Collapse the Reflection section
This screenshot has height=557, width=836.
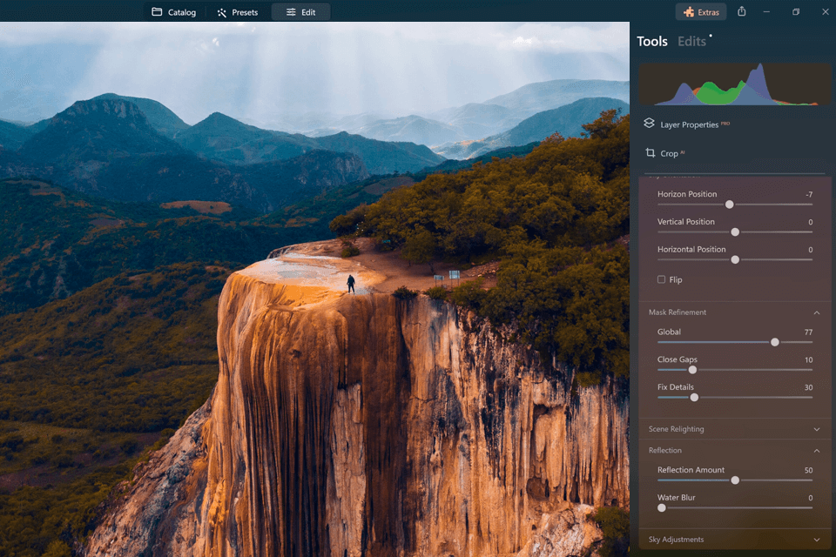[x=817, y=451]
